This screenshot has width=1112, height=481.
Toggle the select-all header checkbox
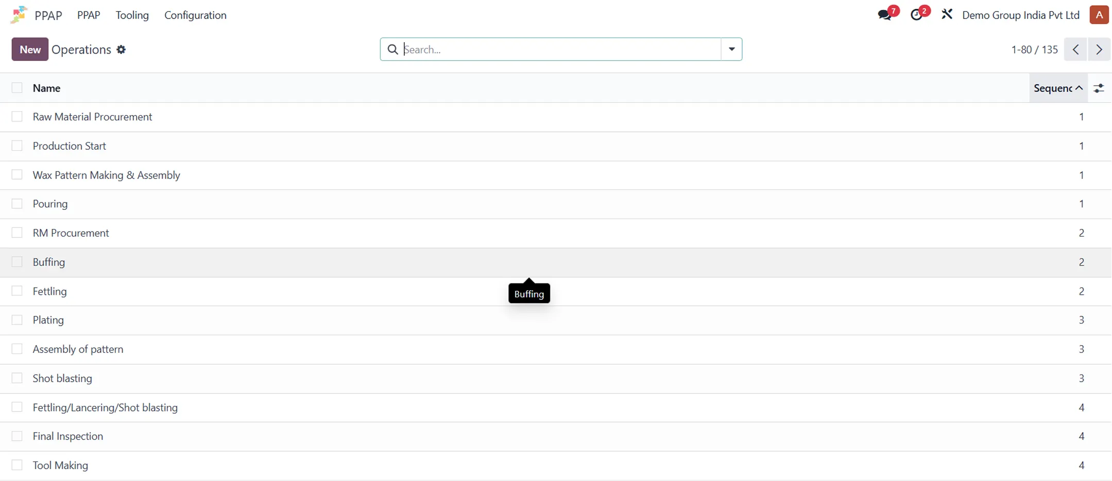click(x=17, y=88)
